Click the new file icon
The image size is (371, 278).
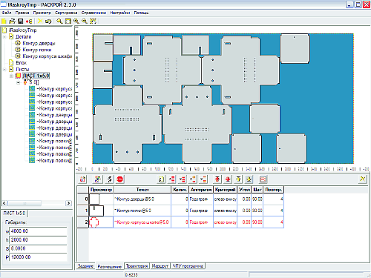pos(4,21)
